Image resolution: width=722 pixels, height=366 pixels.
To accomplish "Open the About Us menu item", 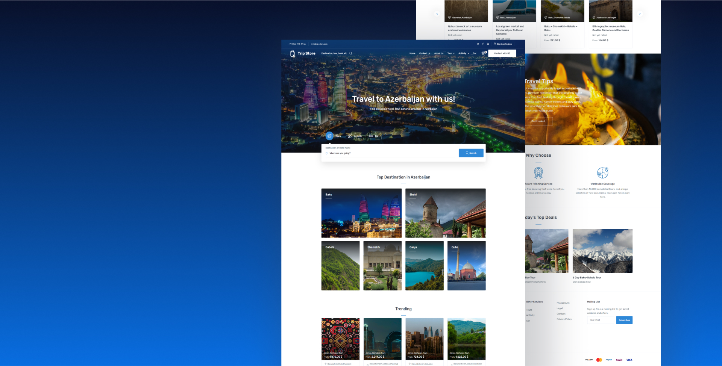I will coord(439,53).
